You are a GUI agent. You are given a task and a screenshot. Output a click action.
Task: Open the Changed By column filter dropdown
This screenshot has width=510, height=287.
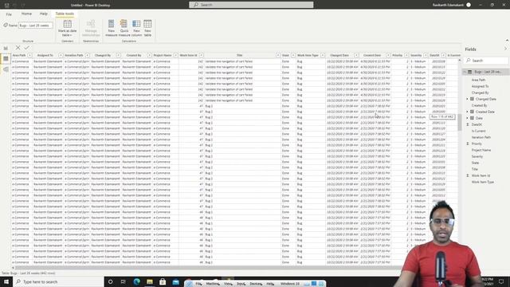click(118, 55)
